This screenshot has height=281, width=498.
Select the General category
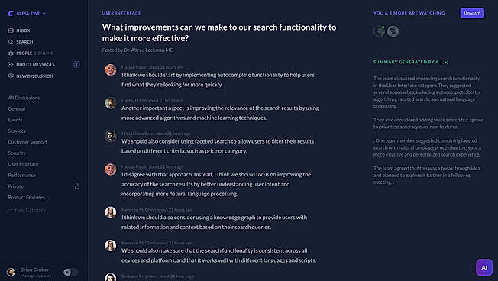click(x=17, y=108)
